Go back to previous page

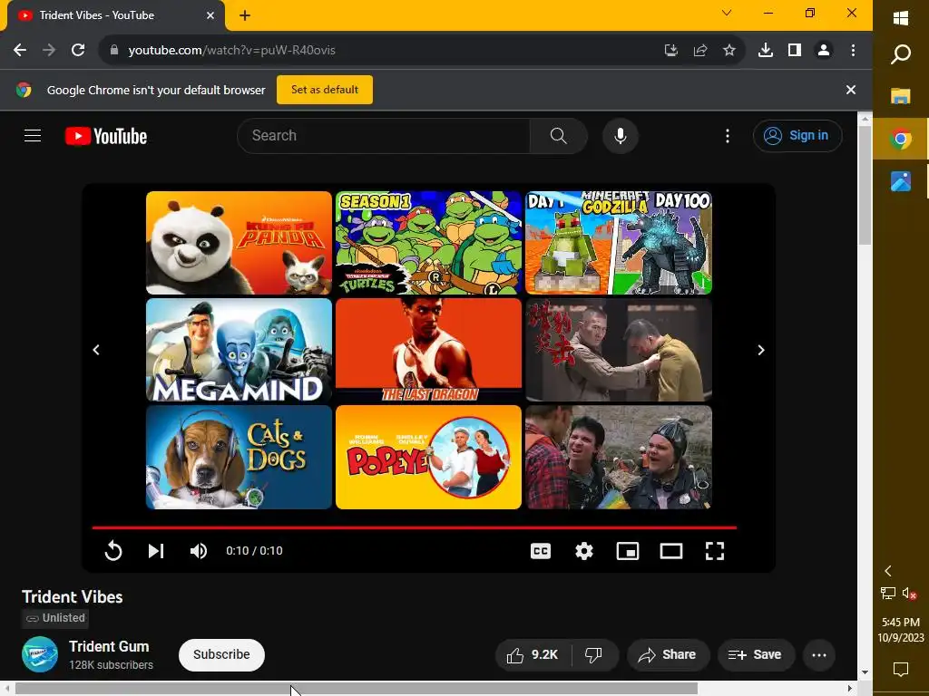click(20, 51)
